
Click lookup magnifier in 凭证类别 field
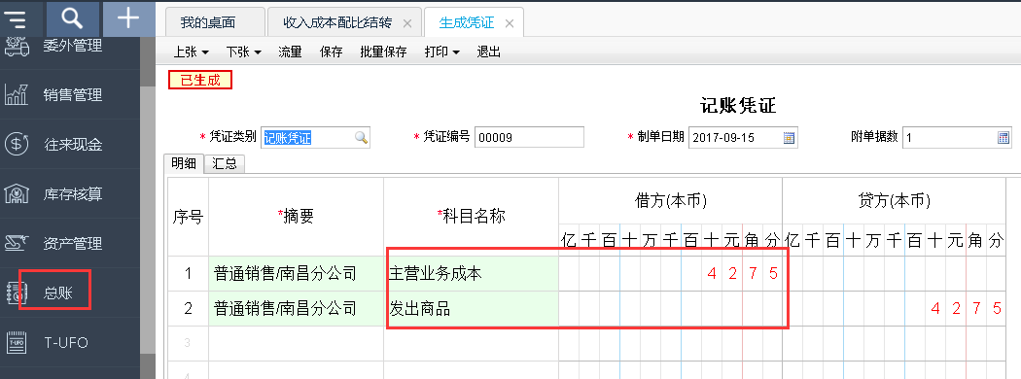(x=361, y=138)
